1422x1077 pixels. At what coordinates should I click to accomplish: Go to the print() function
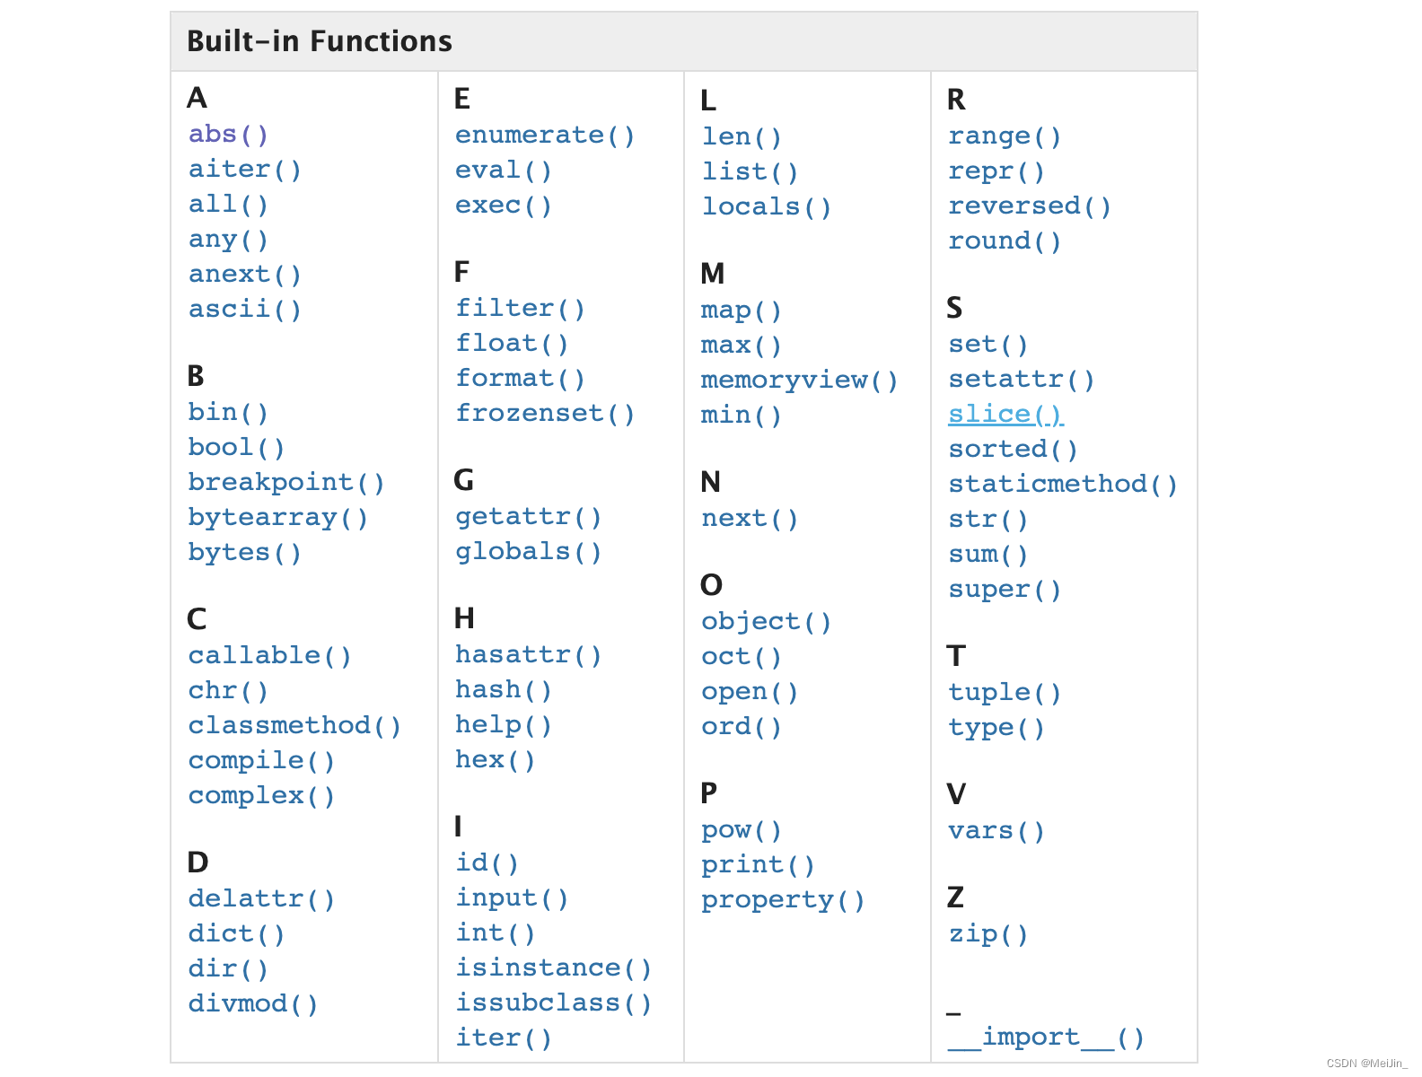(x=758, y=865)
